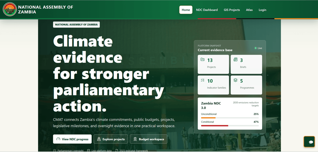Click the National Assembly of Zambia badge pill
318x152 pixels.
tap(76, 25)
